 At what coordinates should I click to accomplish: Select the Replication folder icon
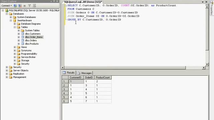pyautogui.click(x=10, y=74)
